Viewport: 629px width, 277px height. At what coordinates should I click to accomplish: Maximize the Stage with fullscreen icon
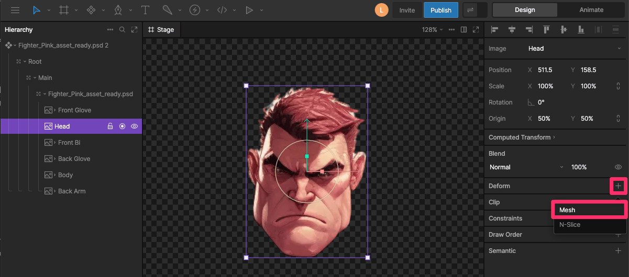coord(476,30)
